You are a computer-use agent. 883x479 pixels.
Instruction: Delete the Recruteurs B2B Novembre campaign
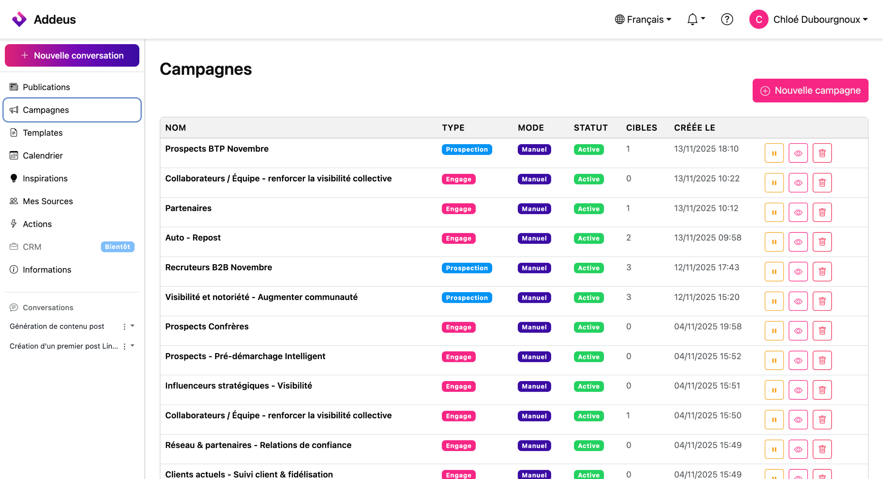[822, 272]
